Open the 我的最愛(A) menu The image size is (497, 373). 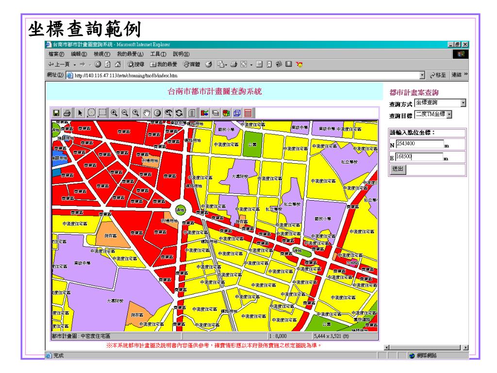click(130, 54)
